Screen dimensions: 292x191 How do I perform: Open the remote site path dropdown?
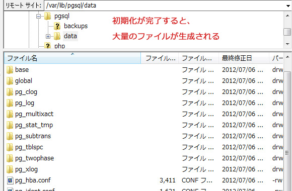(x=288, y=6)
